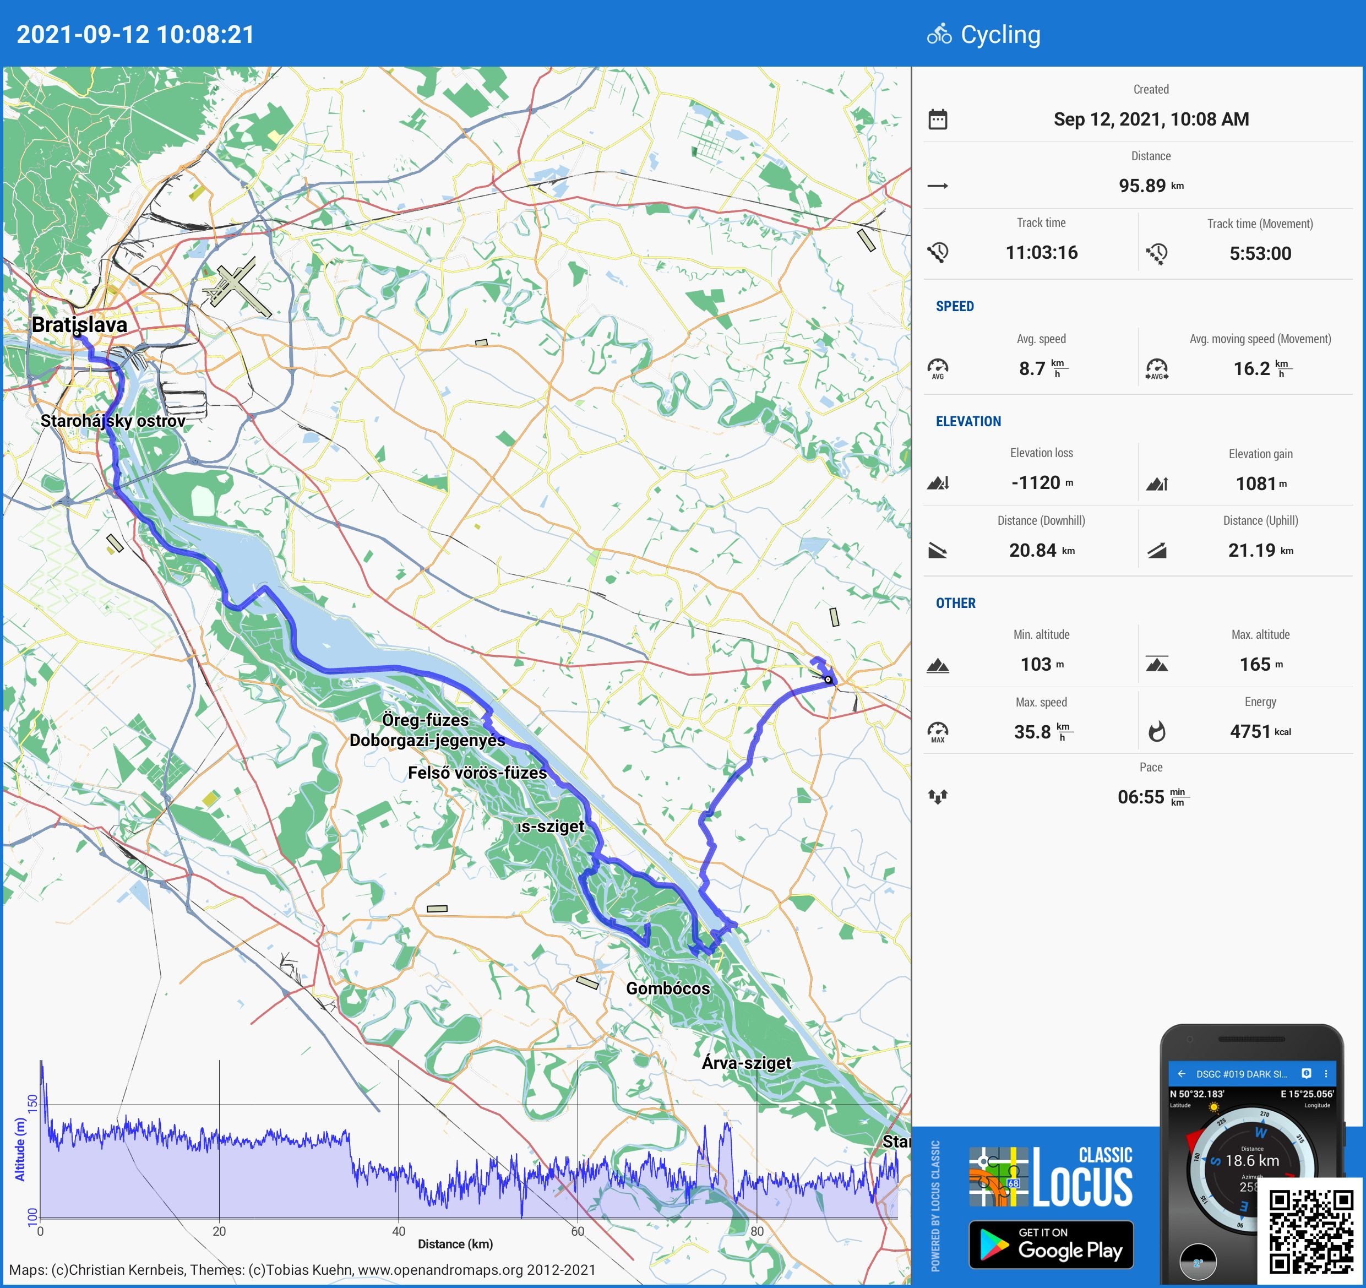
Task: Click the cycling bicycle icon in header
Action: (x=939, y=34)
